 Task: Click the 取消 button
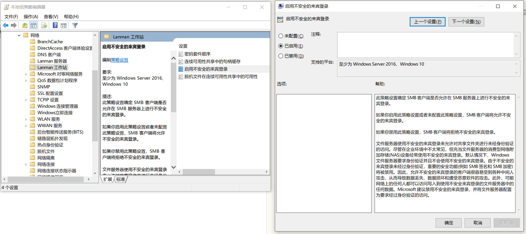click(x=478, y=223)
